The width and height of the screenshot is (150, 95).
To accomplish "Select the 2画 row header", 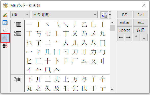I will [x=17, y=52].
